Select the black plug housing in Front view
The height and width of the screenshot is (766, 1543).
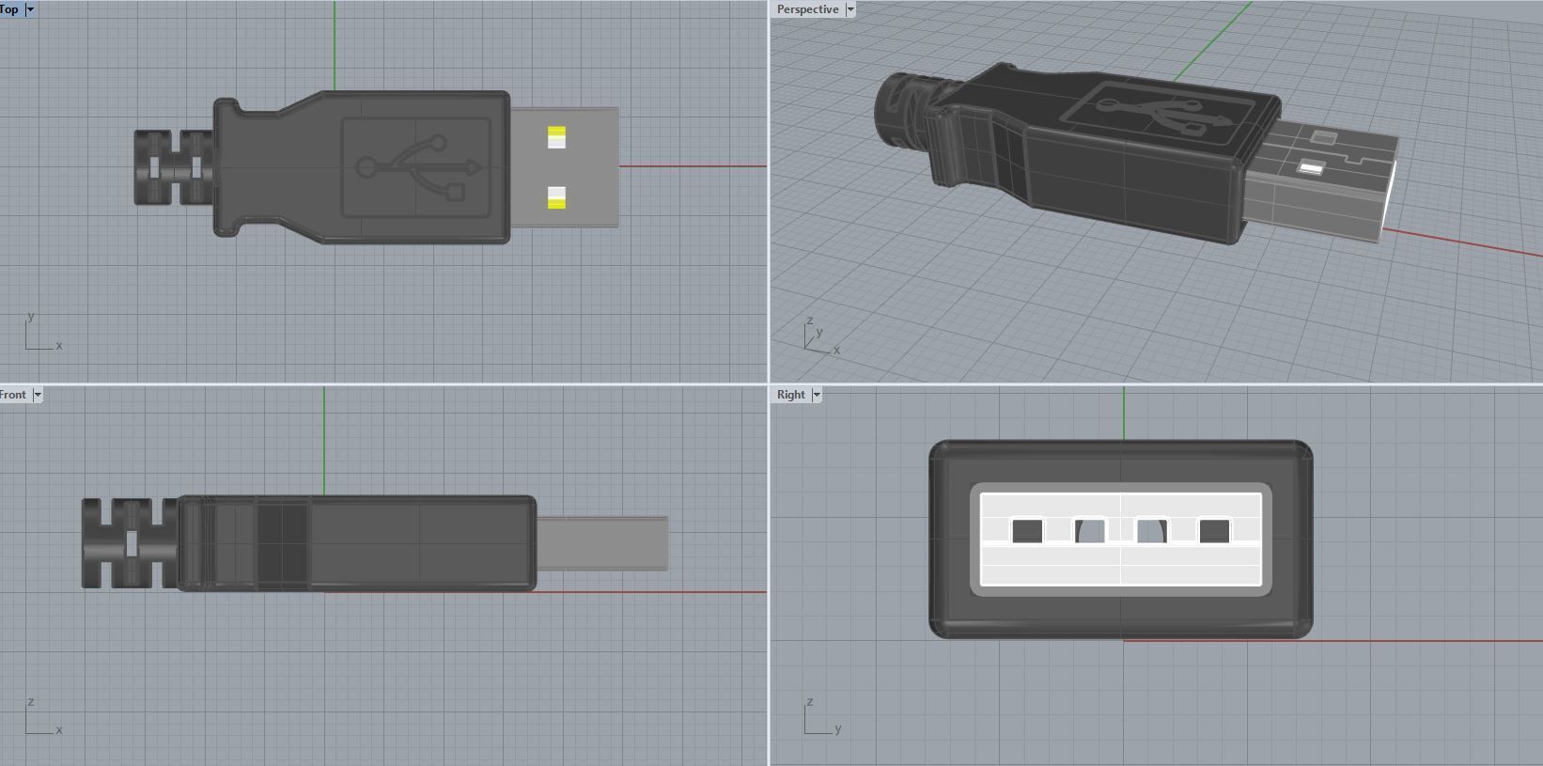click(x=357, y=543)
